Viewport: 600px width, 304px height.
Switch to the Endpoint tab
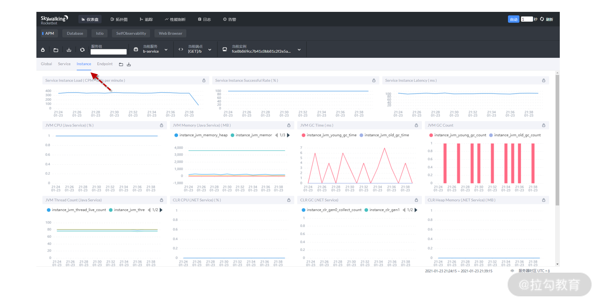tap(105, 64)
